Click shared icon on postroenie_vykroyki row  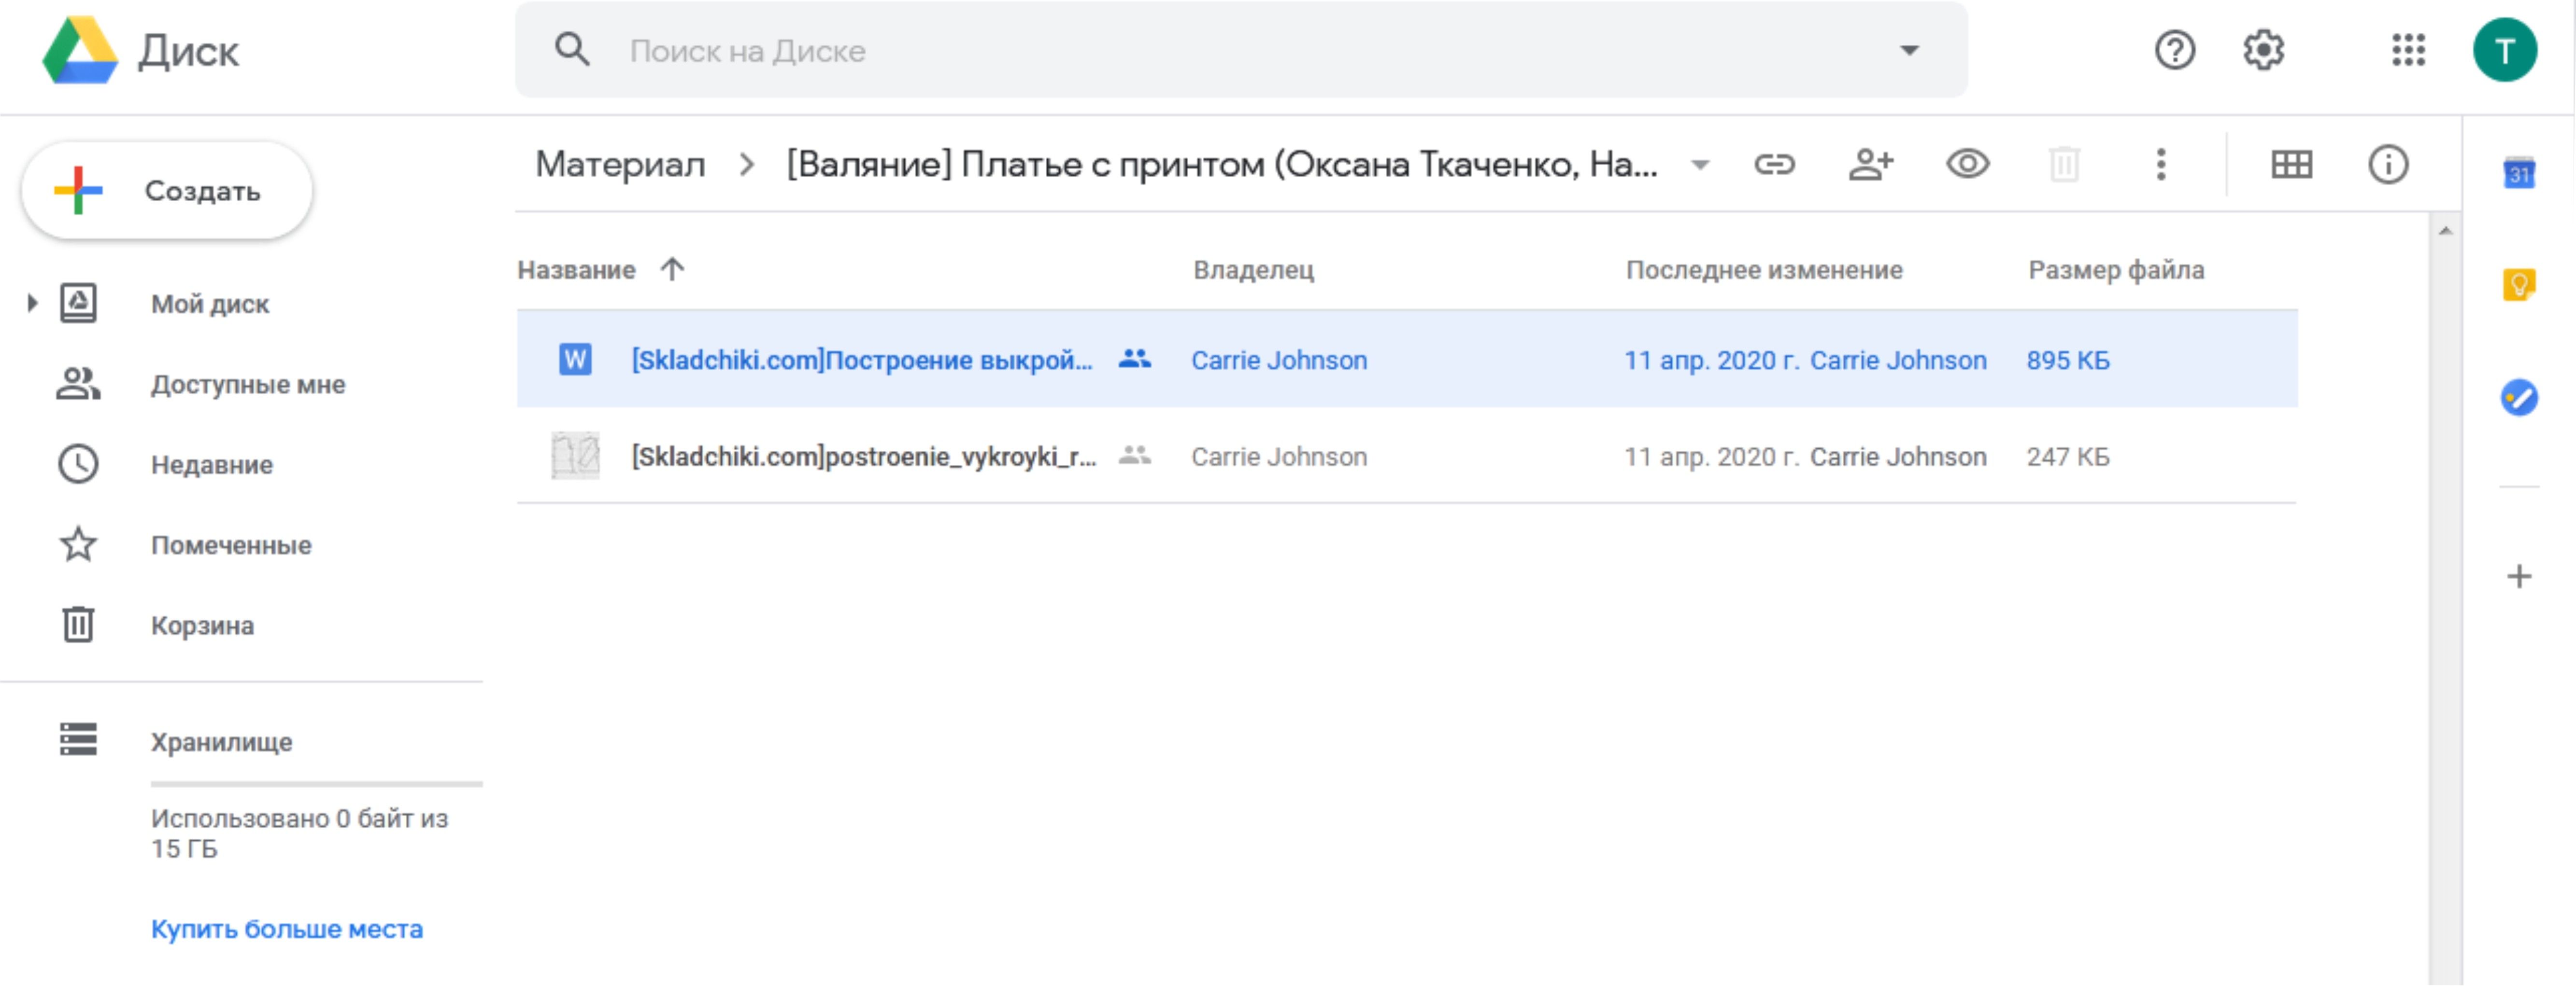tap(1134, 455)
